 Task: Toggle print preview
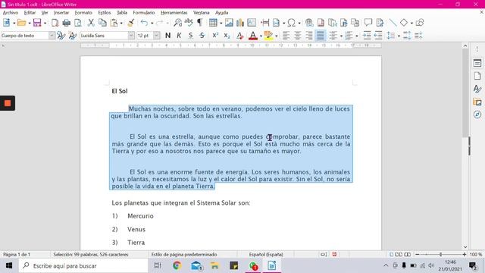78,23
